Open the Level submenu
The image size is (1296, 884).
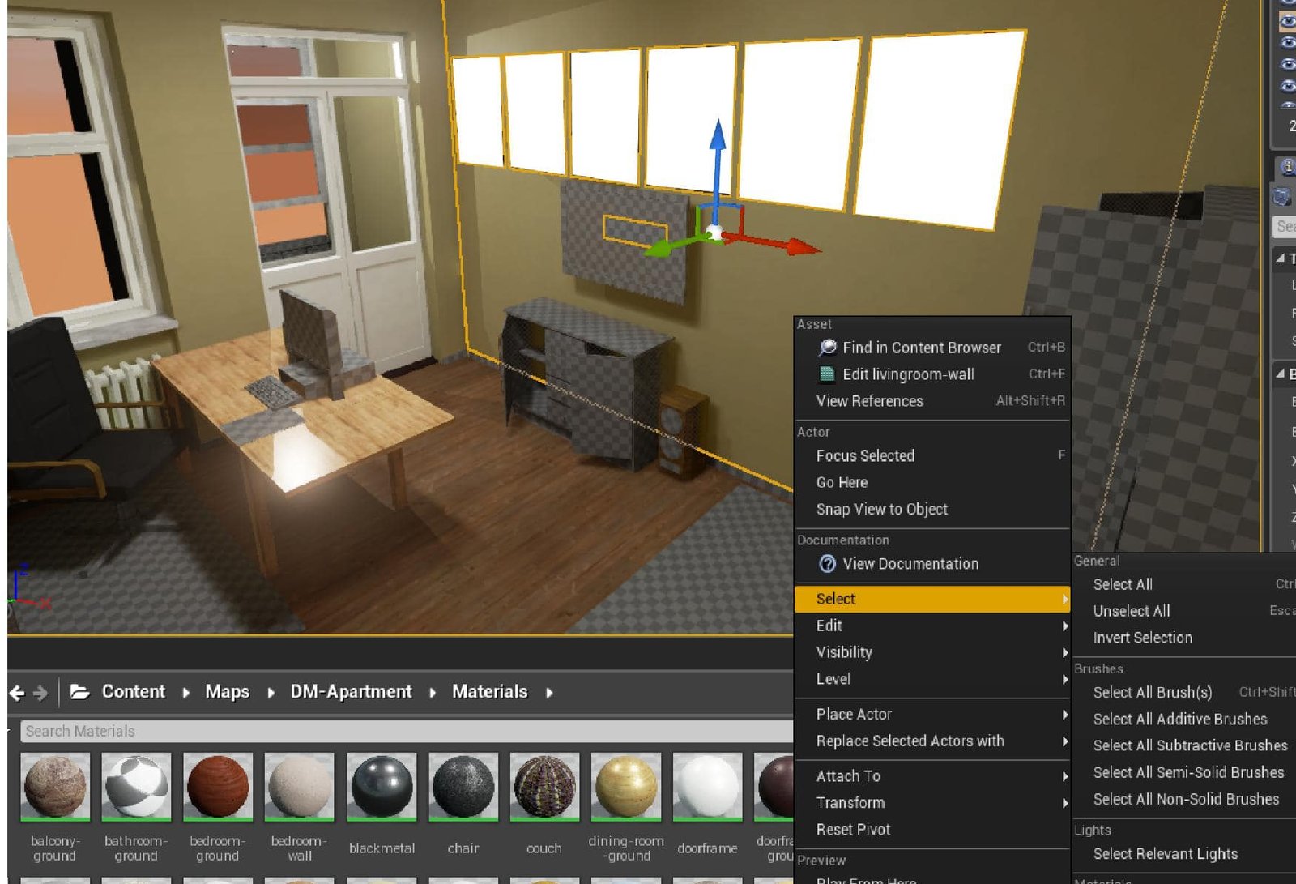tap(932, 679)
